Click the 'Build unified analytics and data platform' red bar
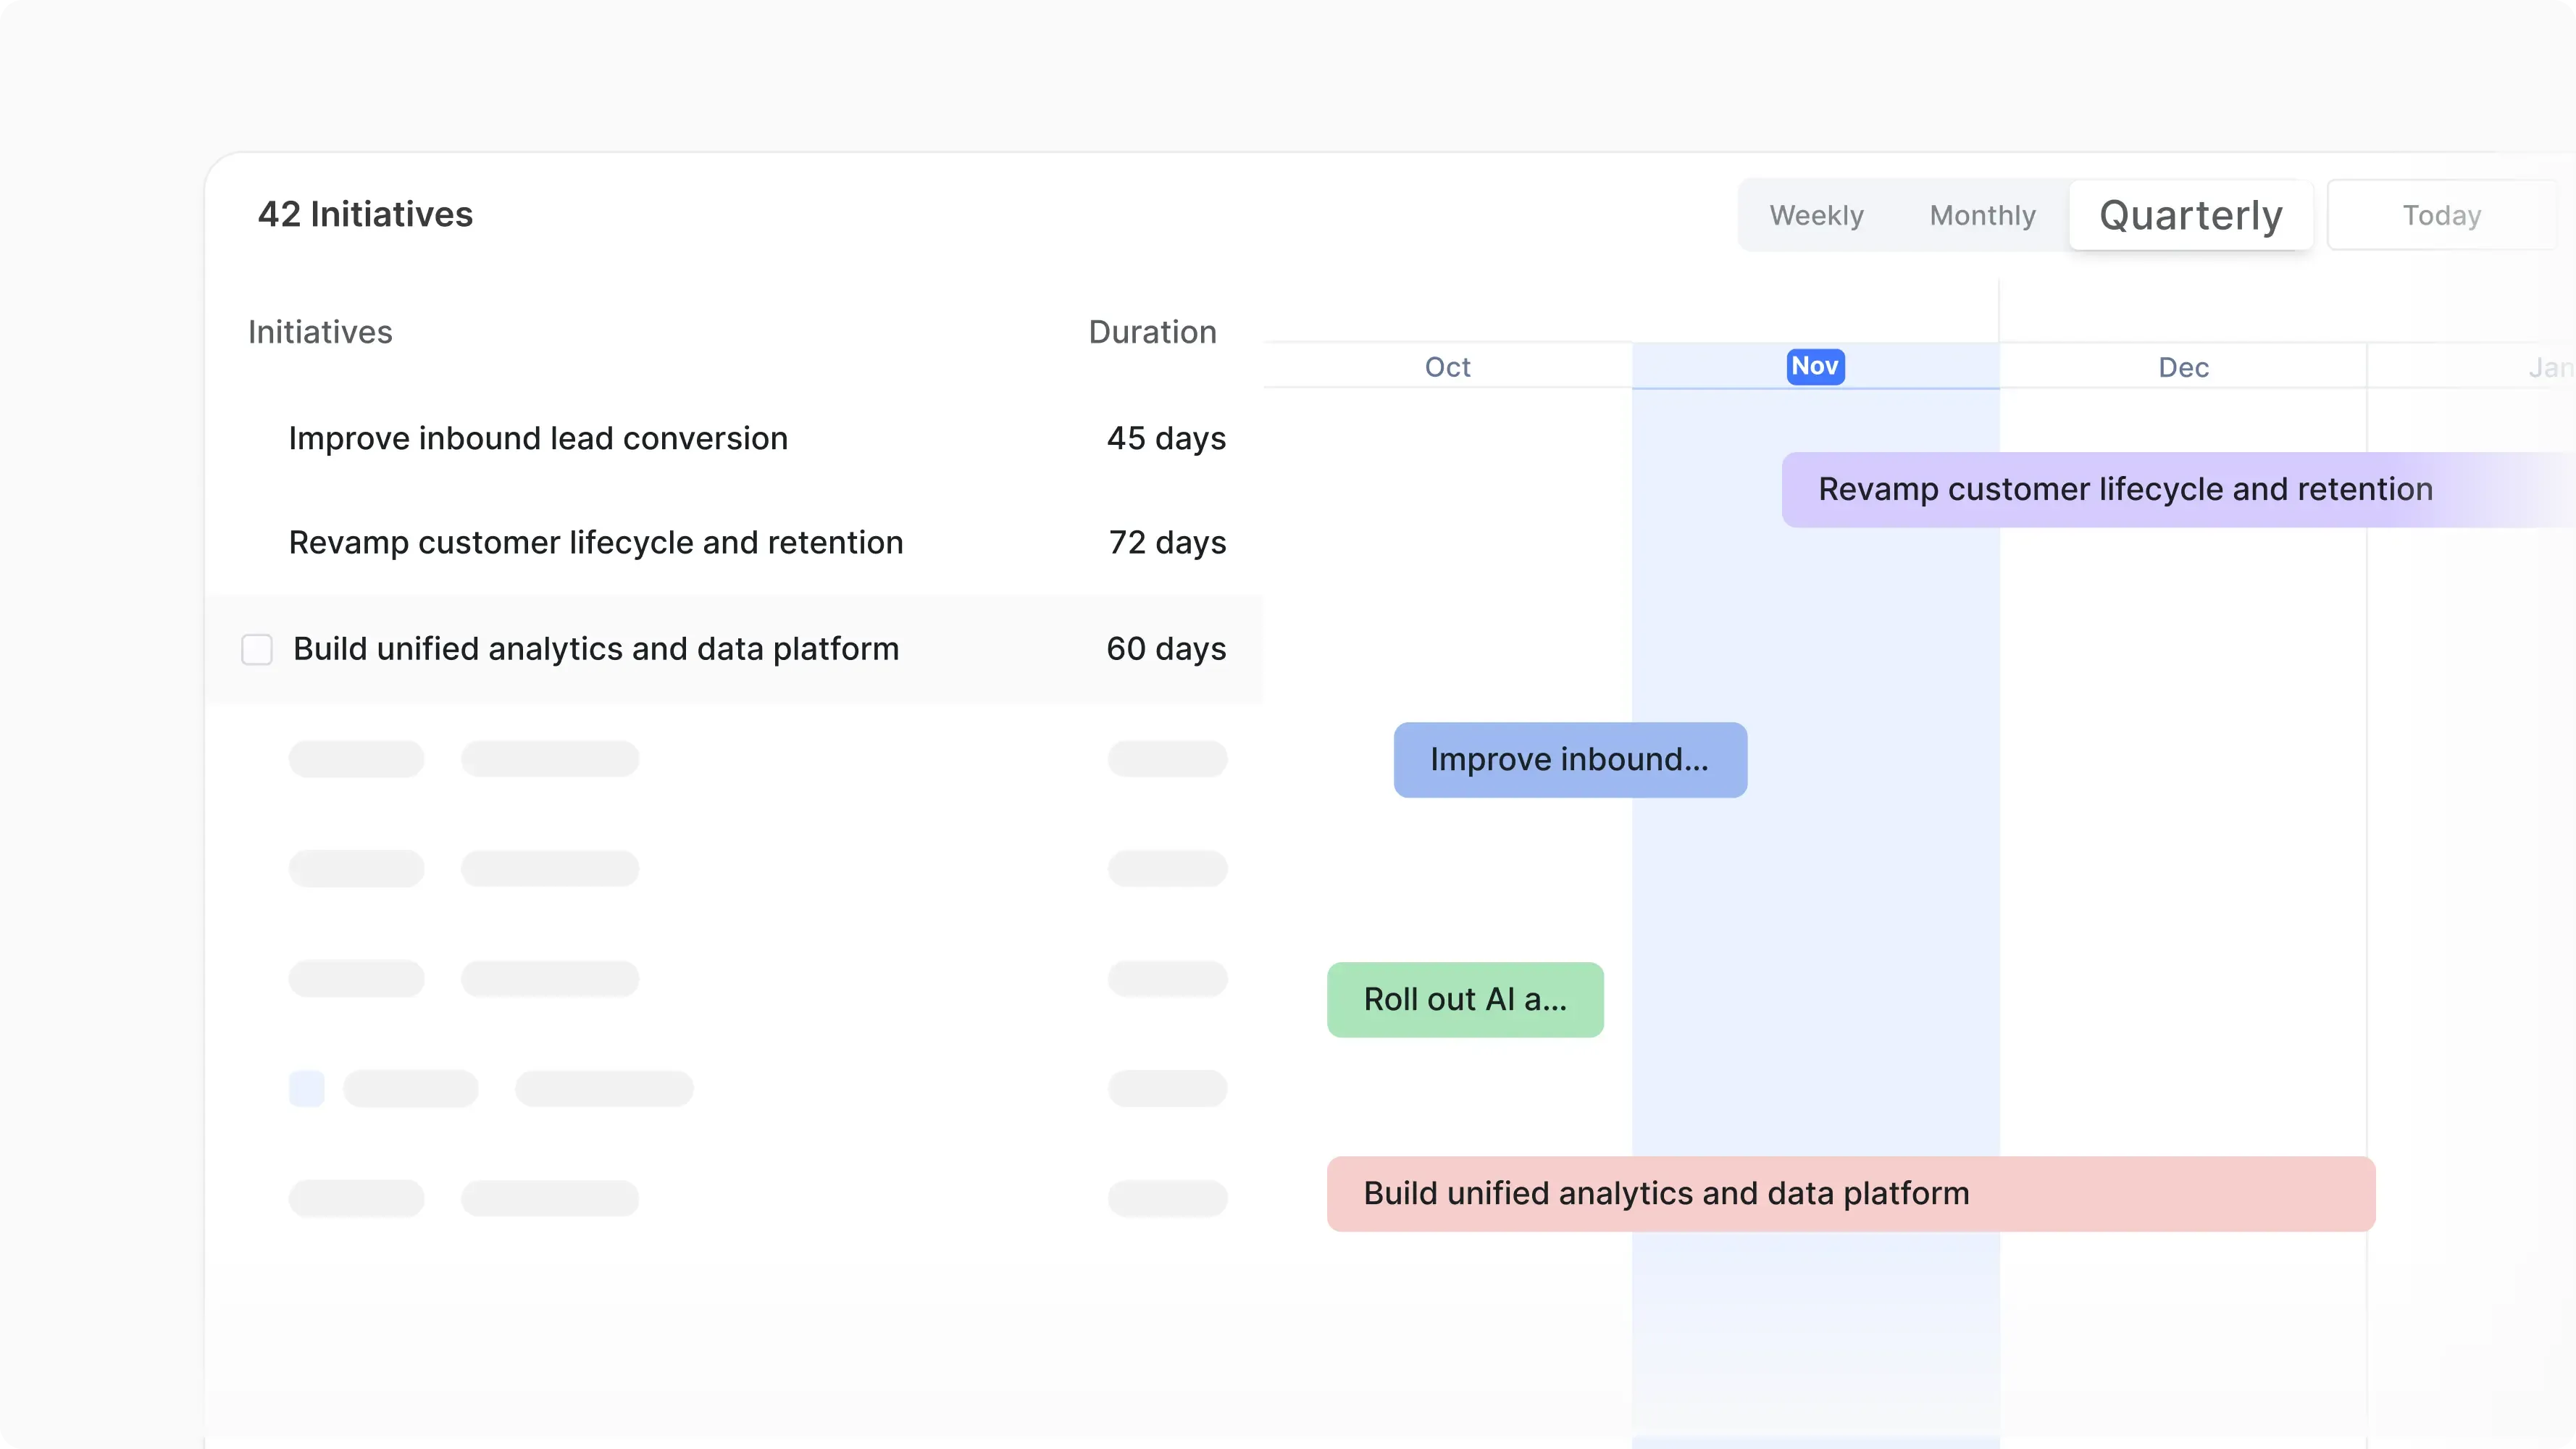2576x1449 pixels. [x=1849, y=1193]
